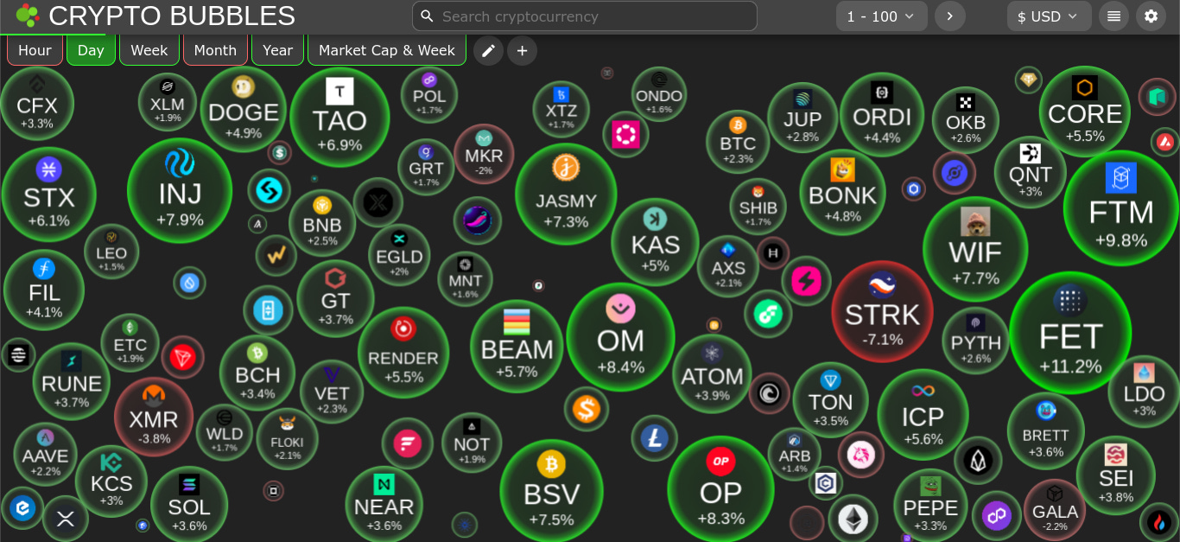
Task: Add new chart plus icon
Action: coord(522,51)
